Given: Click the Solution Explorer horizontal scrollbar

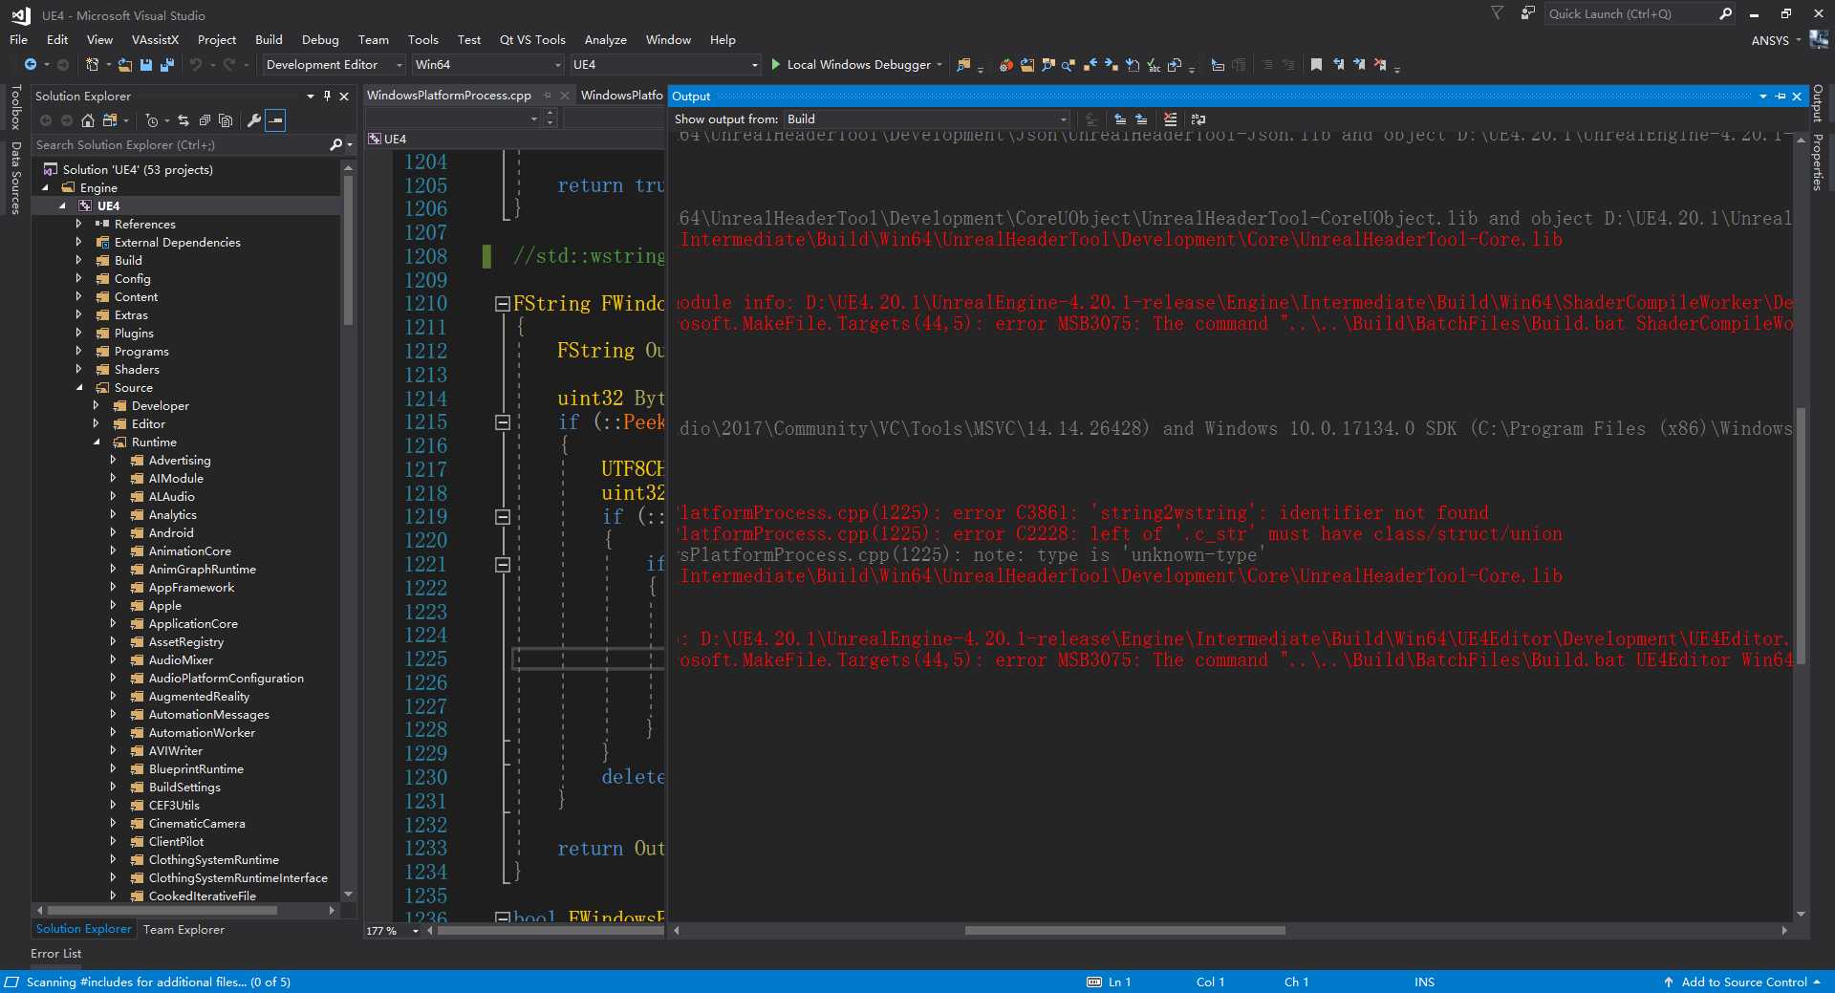Looking at the screenshot, I should [162, 911].
